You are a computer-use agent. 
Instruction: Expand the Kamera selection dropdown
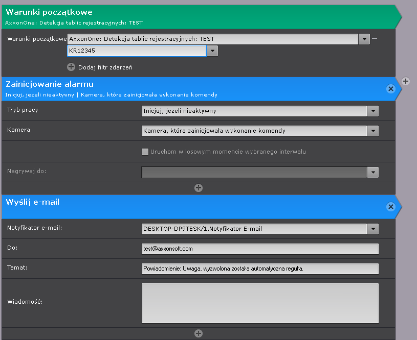pyautogui.click(x=373, y=131)
